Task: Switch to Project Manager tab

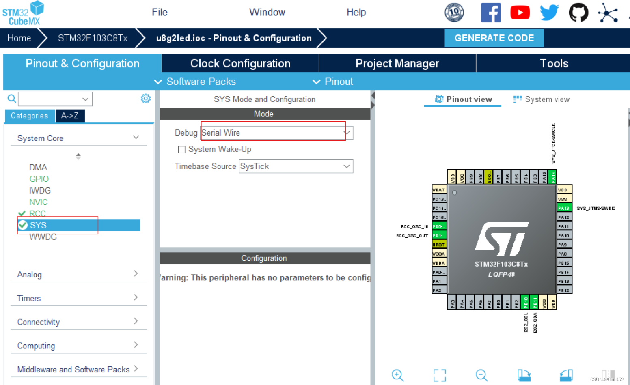Action: point(397,63)
